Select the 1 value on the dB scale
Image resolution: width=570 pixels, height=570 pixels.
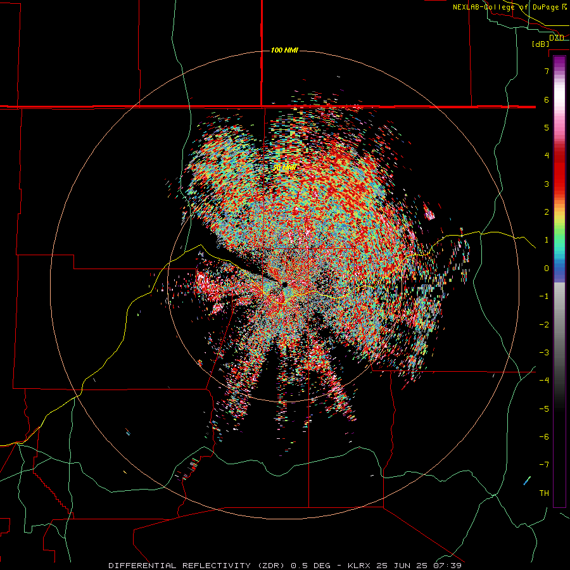coord(547,240)
